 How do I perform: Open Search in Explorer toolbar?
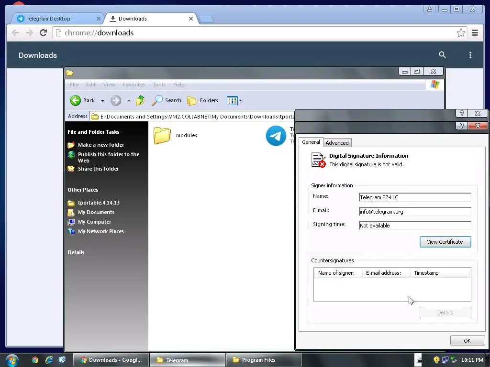167,100
